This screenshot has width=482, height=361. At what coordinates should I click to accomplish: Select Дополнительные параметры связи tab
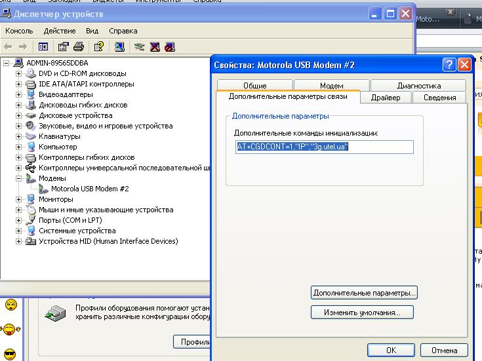(288, 96)
